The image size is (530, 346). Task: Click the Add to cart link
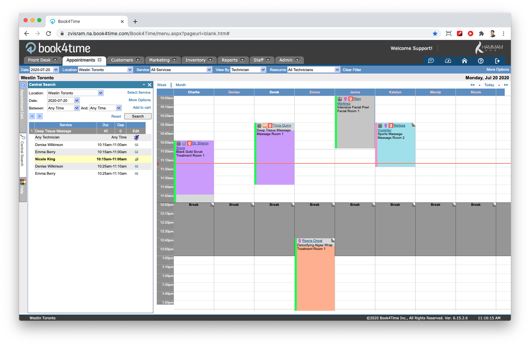click(142, 108)
